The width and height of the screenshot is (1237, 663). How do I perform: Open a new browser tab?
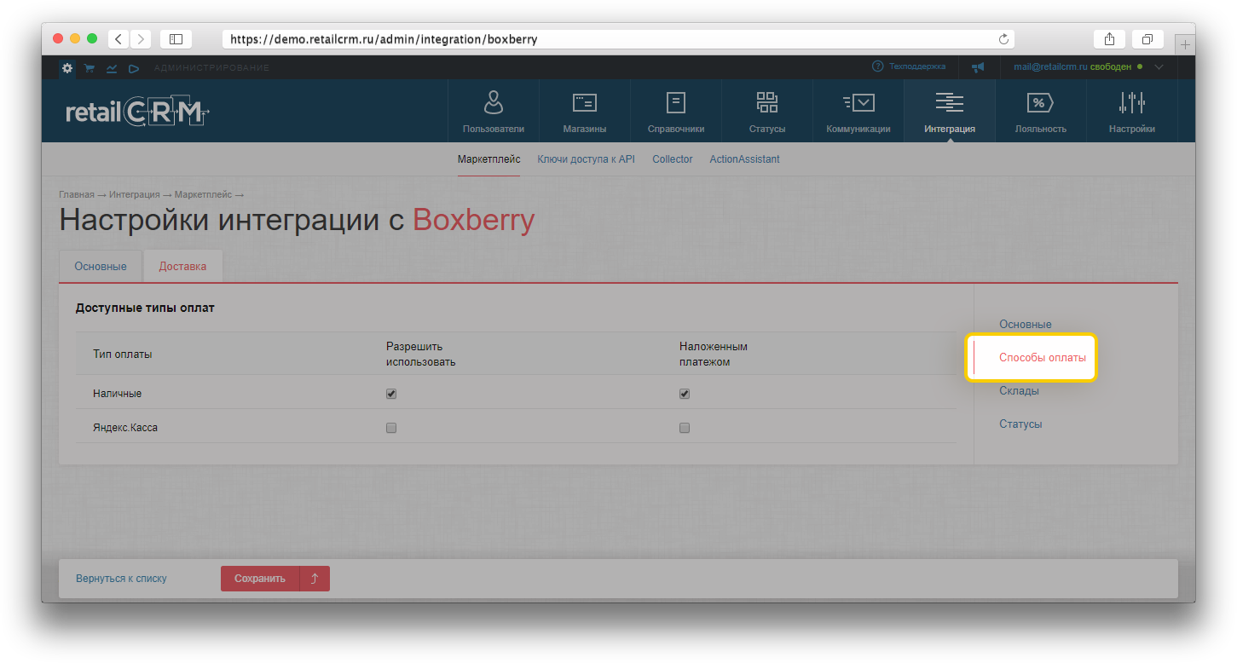1185,44
